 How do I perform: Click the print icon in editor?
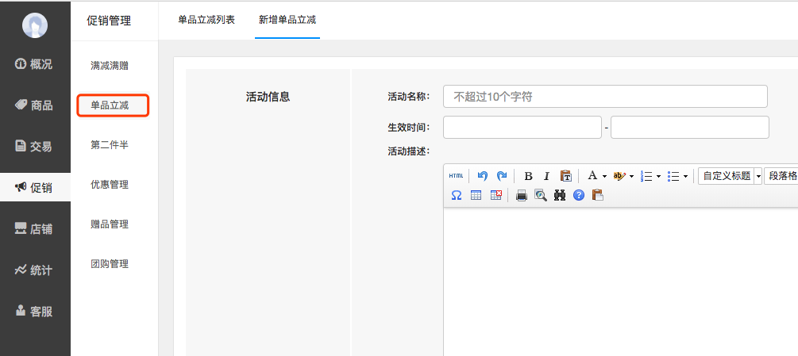pyautogui.click(x=522, y=195)
